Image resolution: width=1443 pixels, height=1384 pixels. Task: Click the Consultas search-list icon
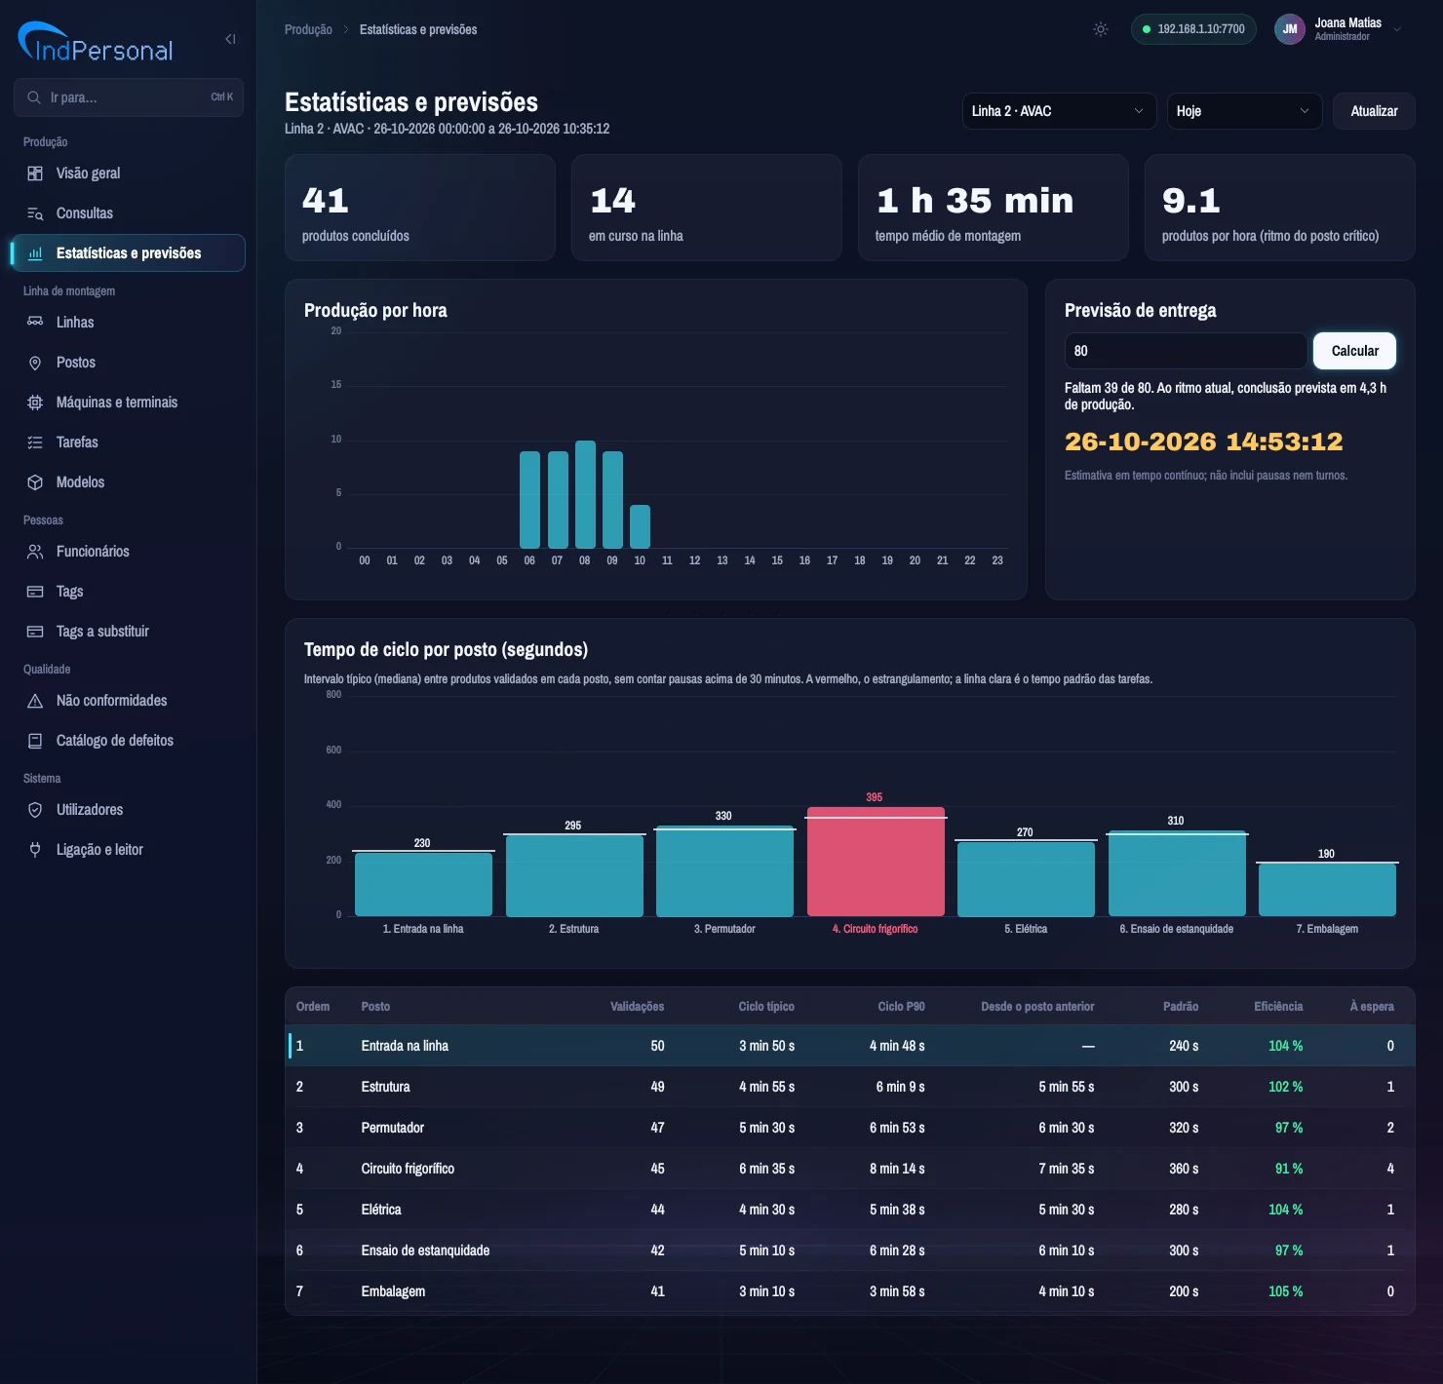pos(35,213)
